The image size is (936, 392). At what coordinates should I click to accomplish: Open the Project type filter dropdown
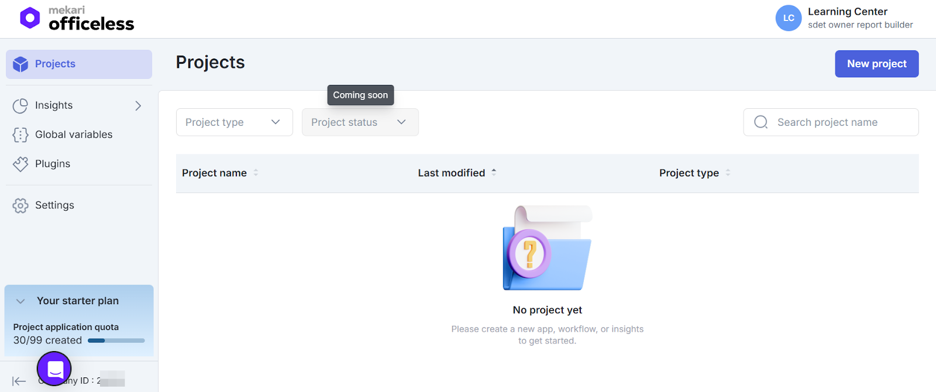point(234,122)
